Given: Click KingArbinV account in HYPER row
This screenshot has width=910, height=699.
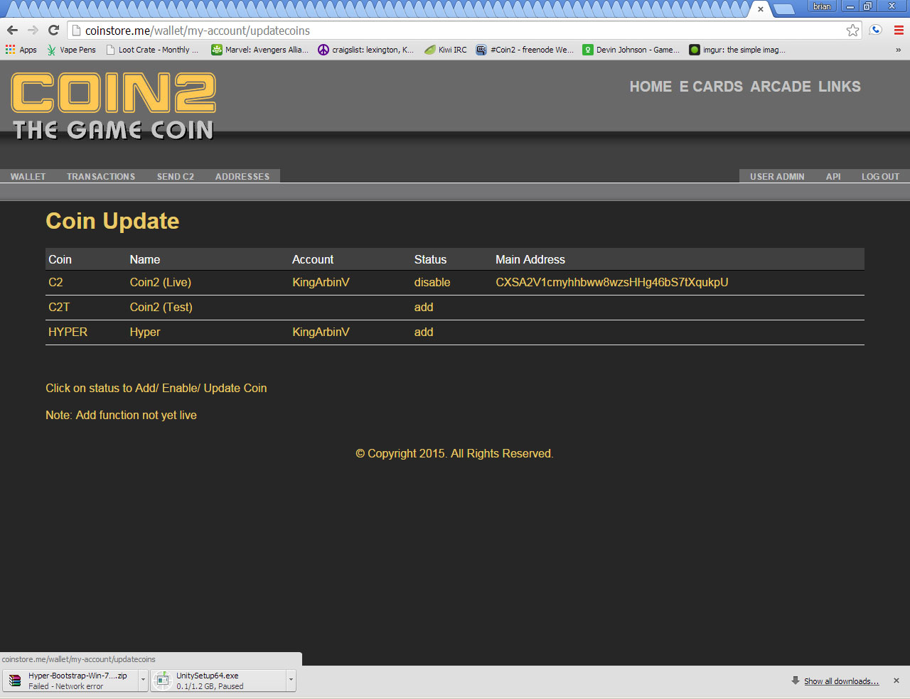Looking at the screenshot, I should (x=321, y=332).
